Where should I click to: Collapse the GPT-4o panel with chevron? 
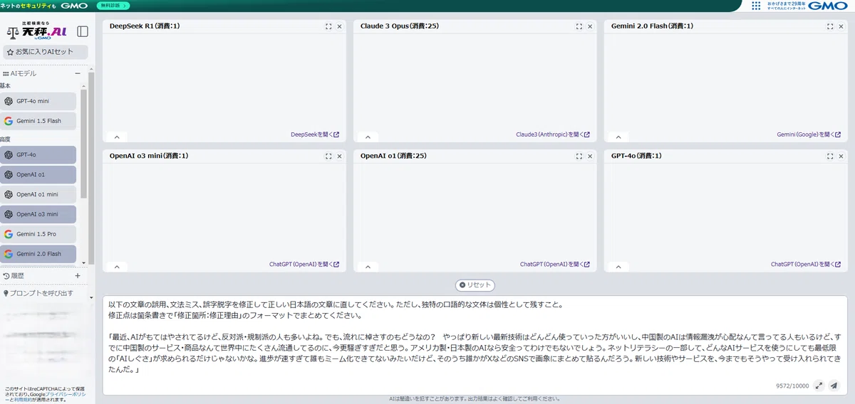[618, 267]
